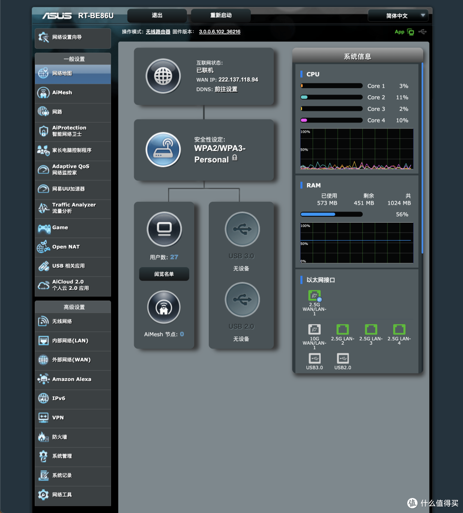Click the firewall flame icon
Viewport: 463px width, 513px height.
(43, 437)
